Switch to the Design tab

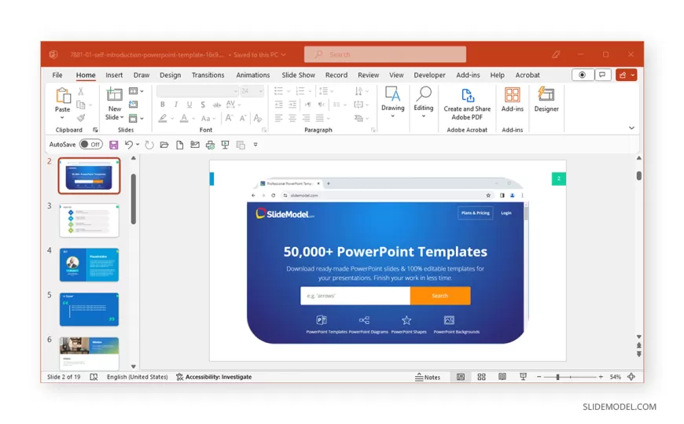point(170,75)
